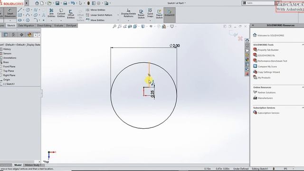The height and width of the screenshot is (171, 304).
Task: Toggle Rapid Sketch mode
Action: tap(159, 14)
